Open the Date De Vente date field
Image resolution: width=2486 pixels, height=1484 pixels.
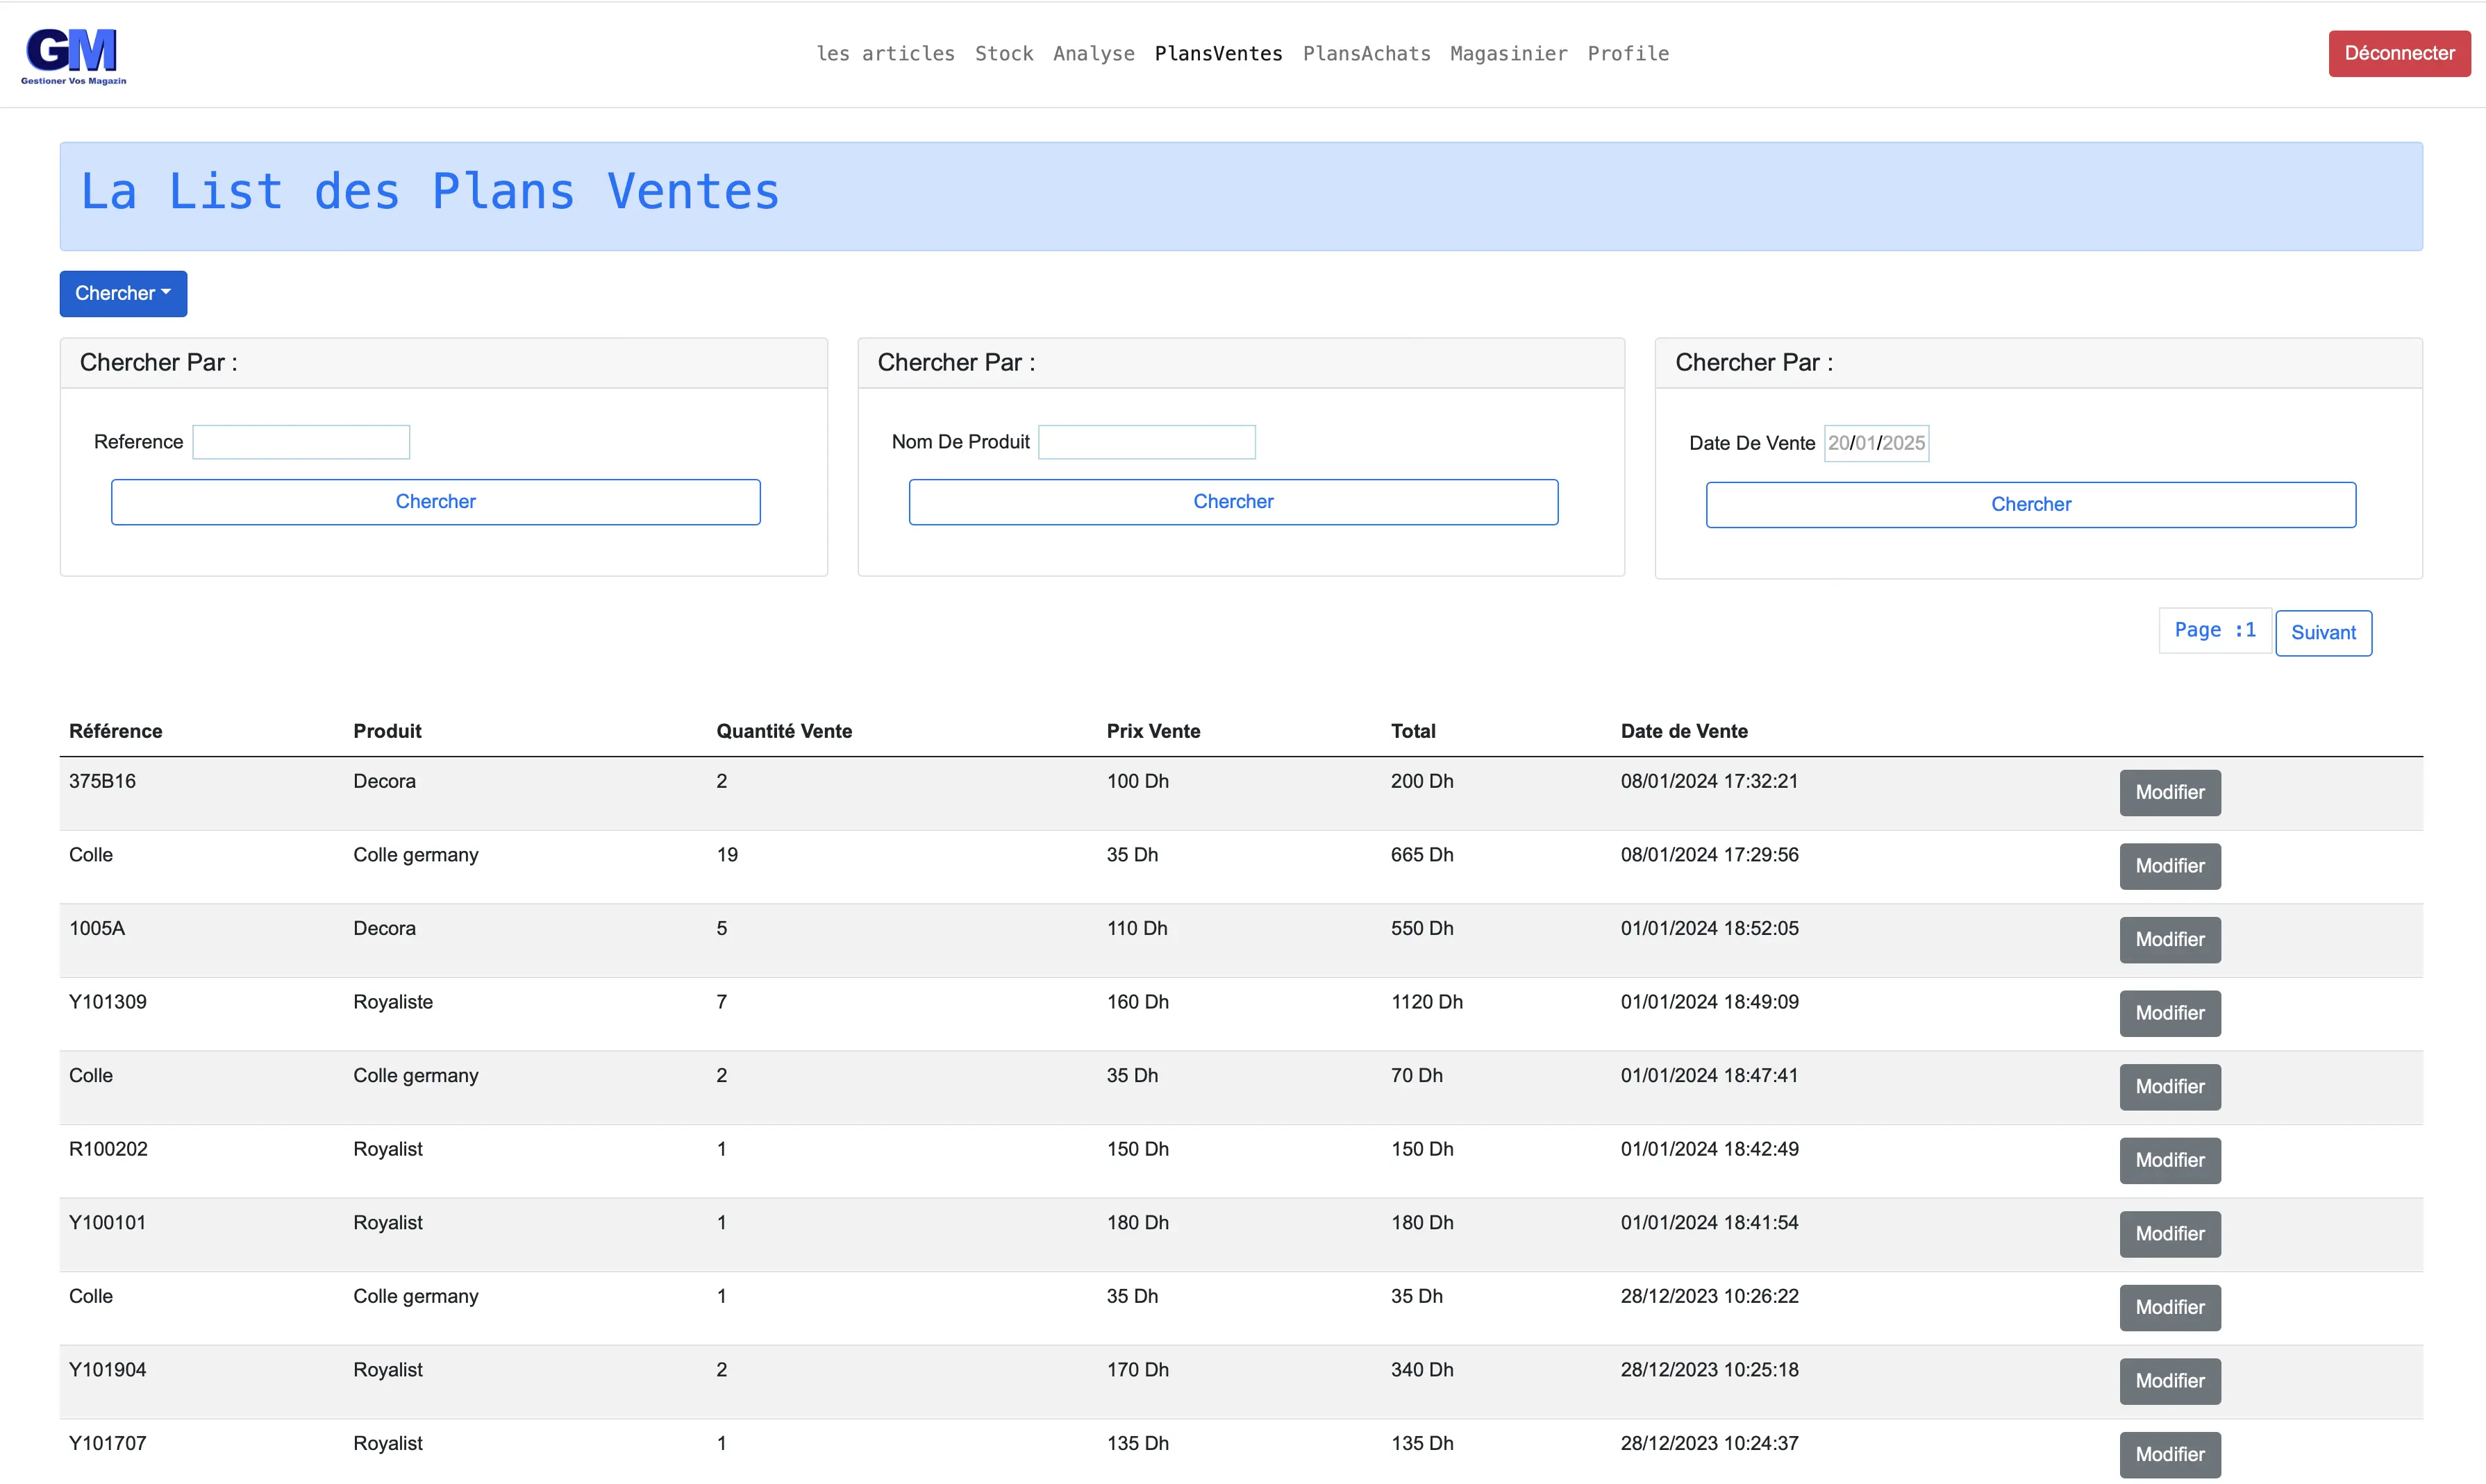[x=1876, y=443]
